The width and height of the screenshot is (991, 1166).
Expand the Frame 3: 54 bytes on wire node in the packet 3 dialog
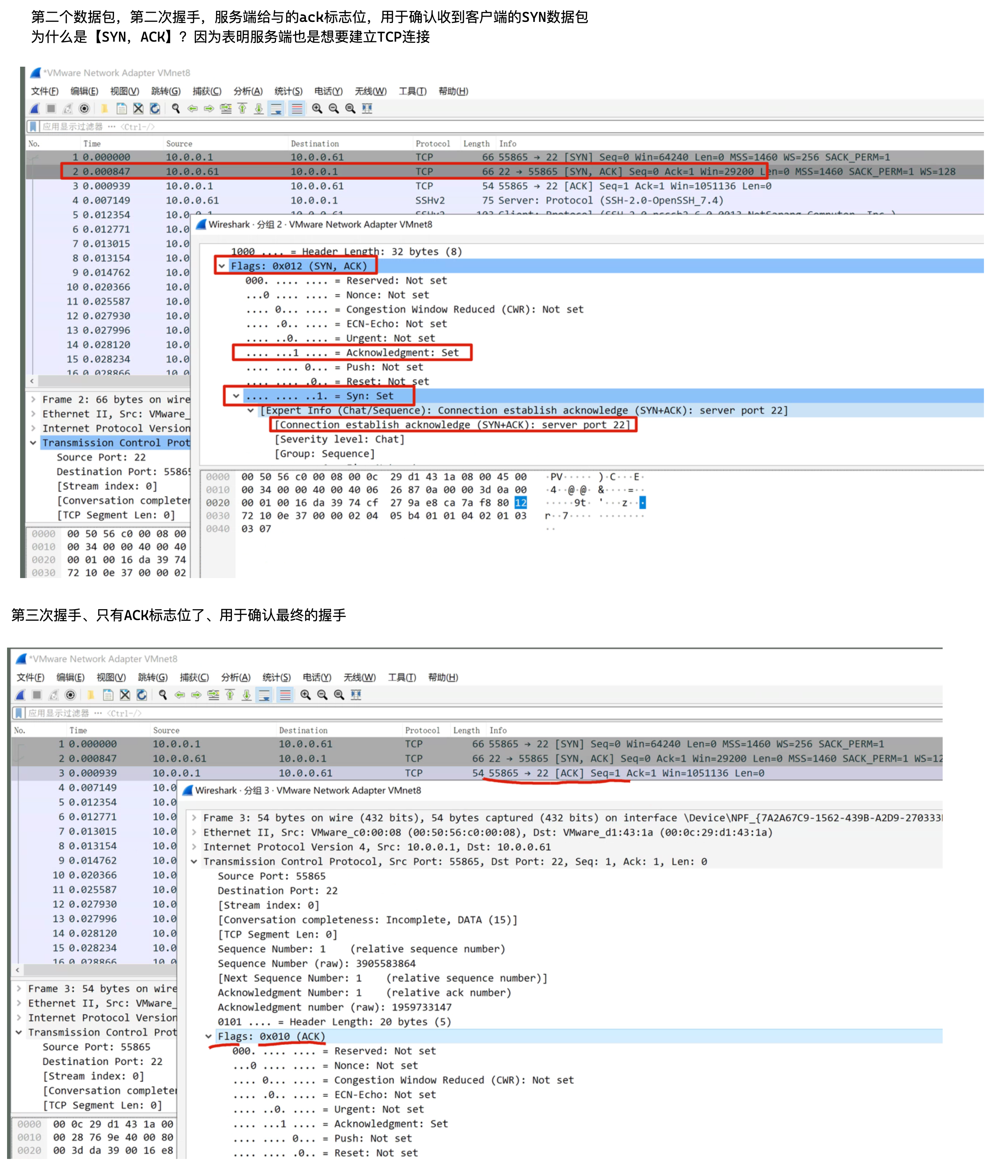click(x=194, y=818)
